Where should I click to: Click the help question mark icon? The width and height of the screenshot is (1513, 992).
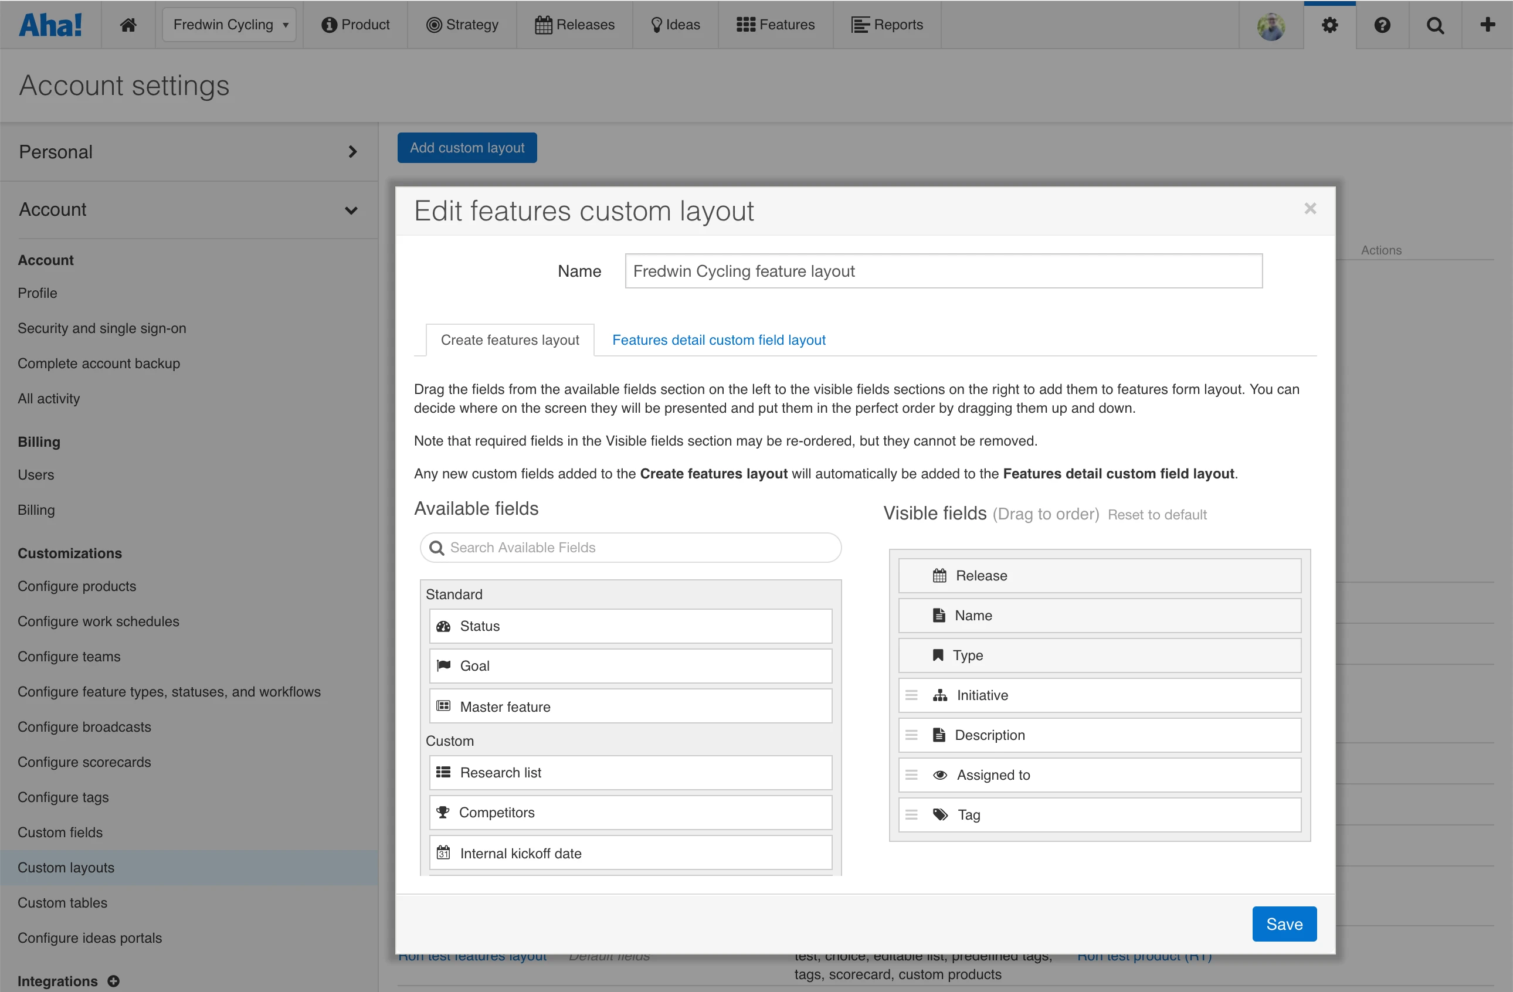point(1382,24)
